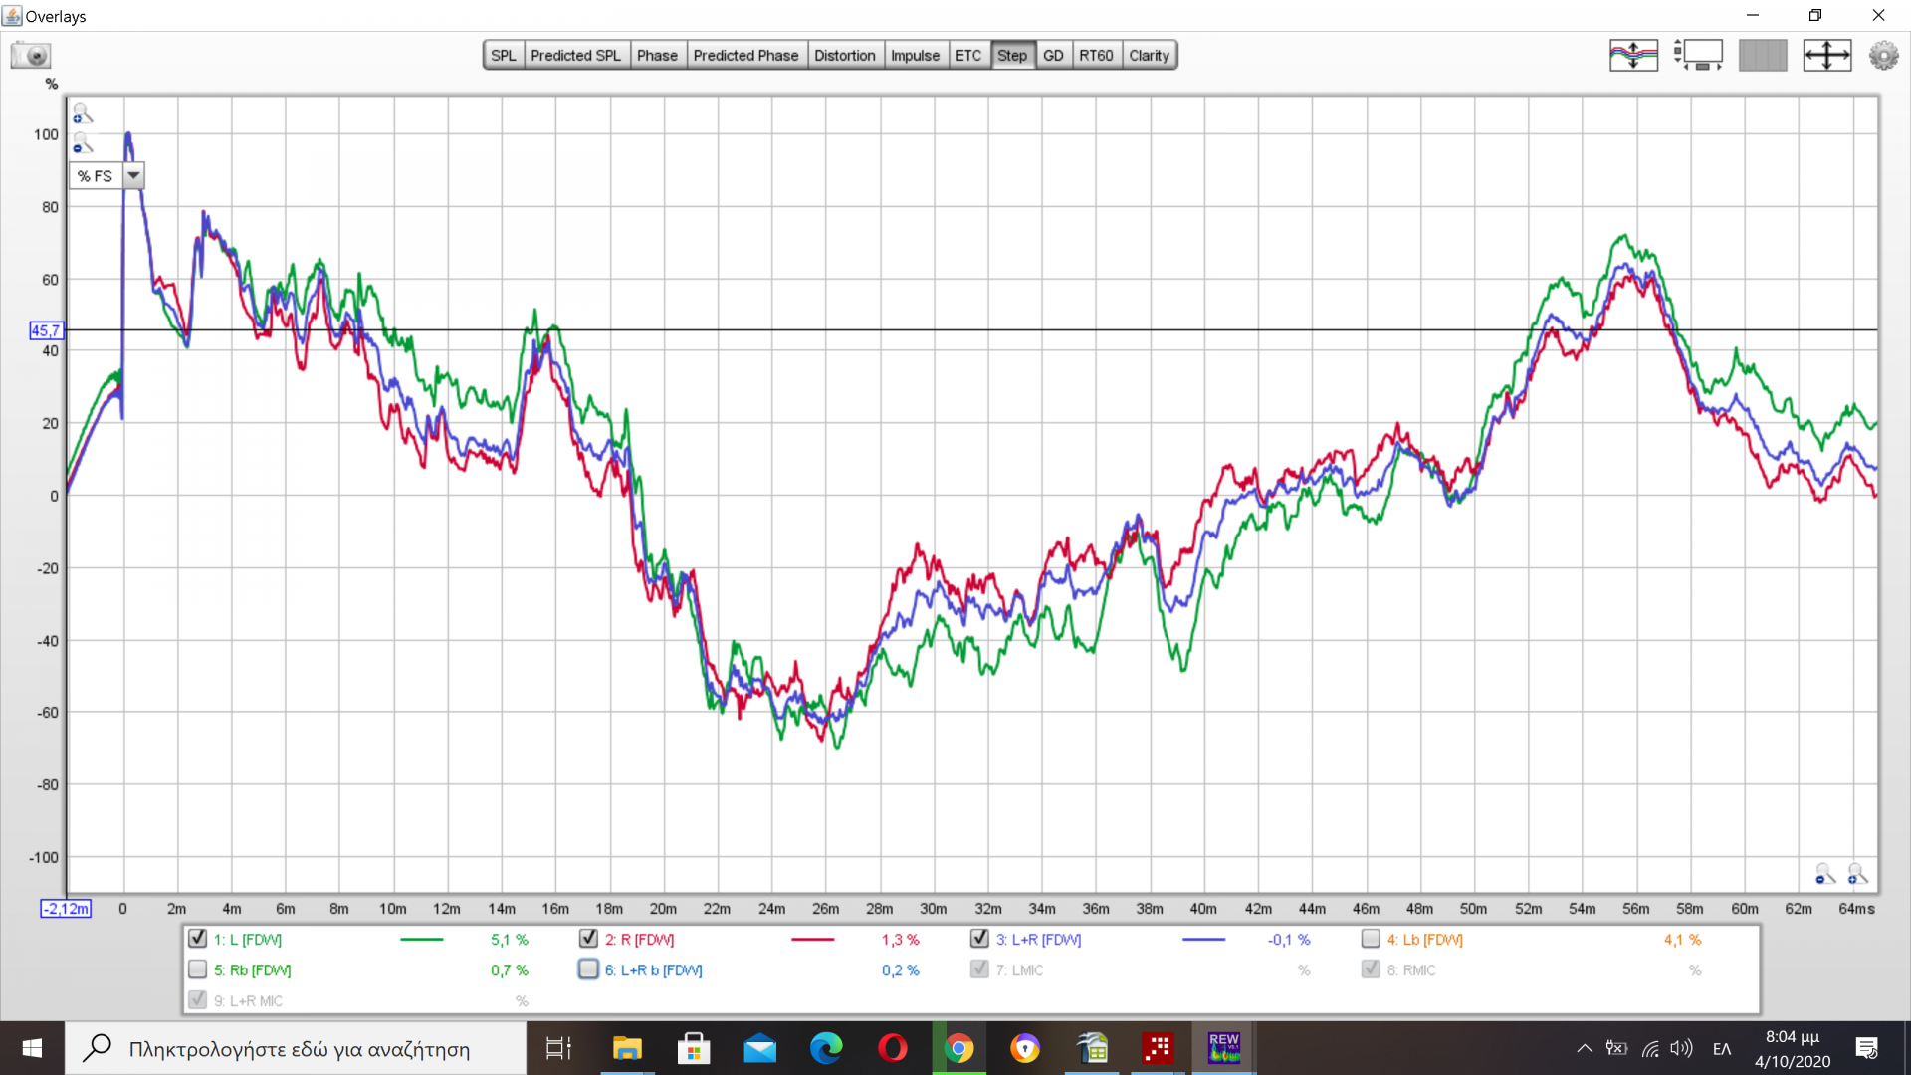The height and width of the screenshot is (1075, 1911).
Task: Click horizontal zoom-in magnifier at bottom right
Action: pyautogui.click(x=1857, y=874)
